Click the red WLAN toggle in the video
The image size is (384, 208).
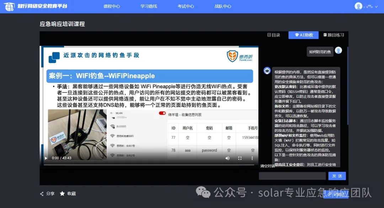[x=162, y=113]
